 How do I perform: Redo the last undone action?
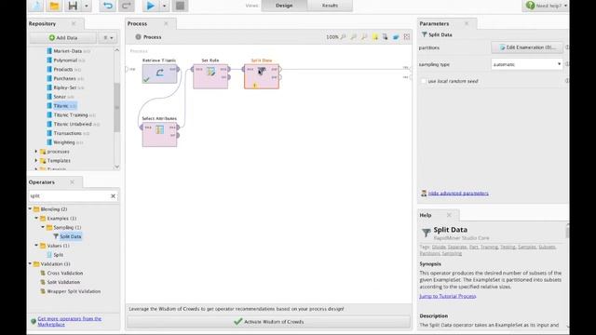click(x=127, y=6)
